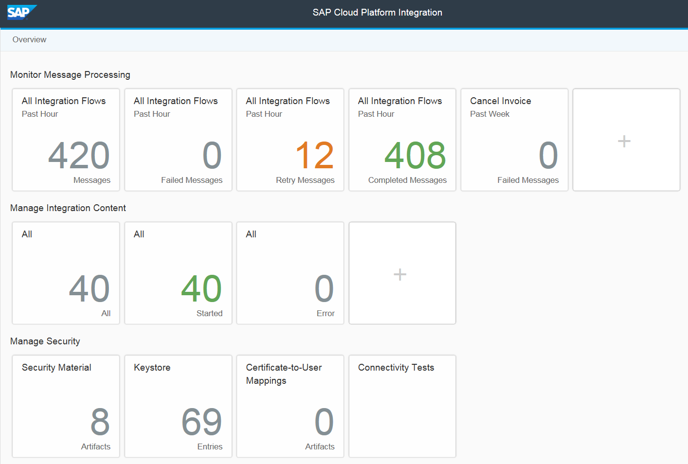This screenshot has width=688, height=464.
Task: Open the integration content tile showing 40 All
Action: 66,273
